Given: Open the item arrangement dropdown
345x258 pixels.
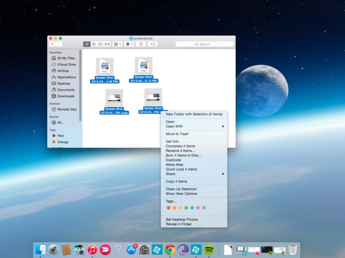Looking at the screenshot, I should [116, 44].
